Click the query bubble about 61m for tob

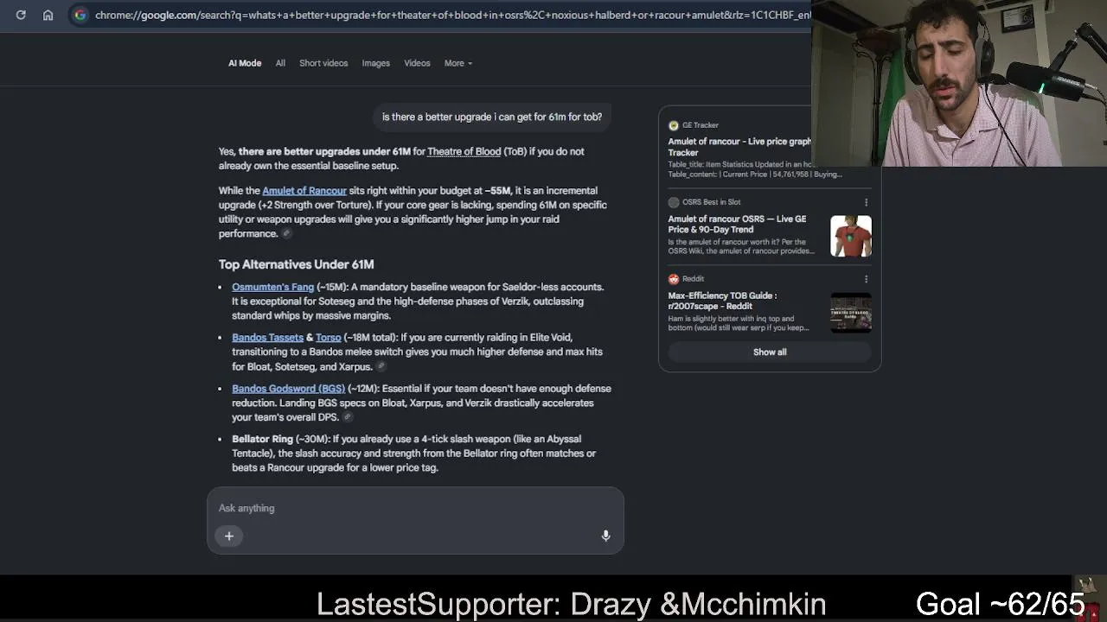[x=492, y=117]
